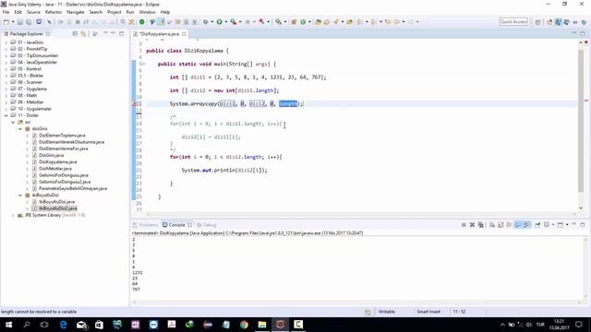591x332 pixels.
Task: Click the editor vertical scrollbar
Action: click(581, 121)
